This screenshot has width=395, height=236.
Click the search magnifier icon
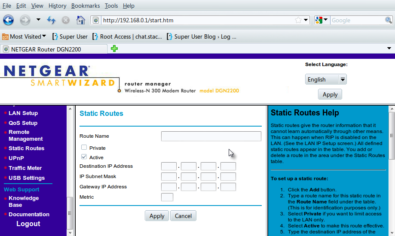(x=388, y=20)
